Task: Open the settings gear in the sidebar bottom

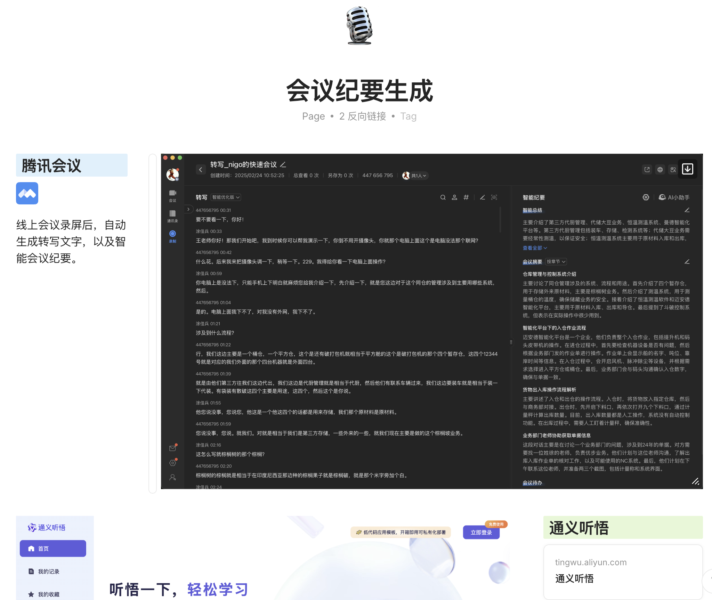Action: click(173, 463)
